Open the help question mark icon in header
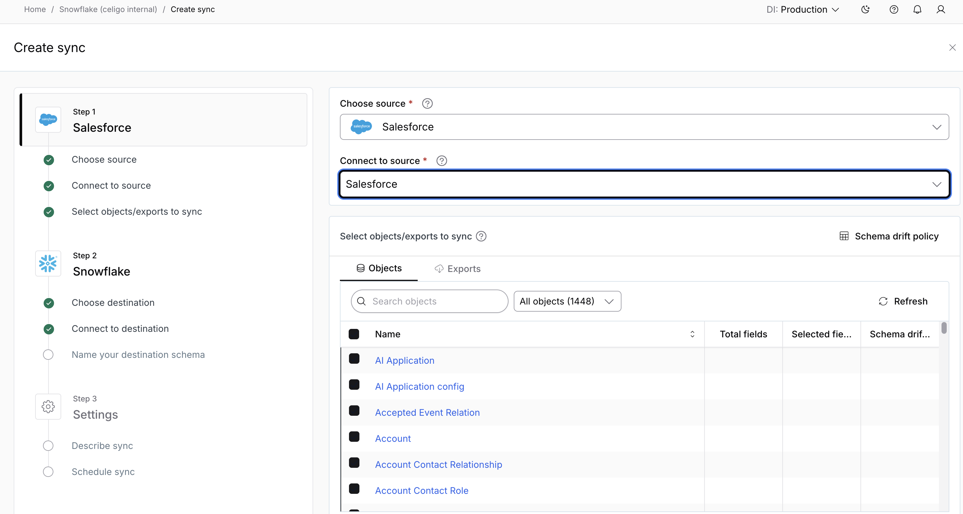The image size is (963, 514). [x=894, y=10]
